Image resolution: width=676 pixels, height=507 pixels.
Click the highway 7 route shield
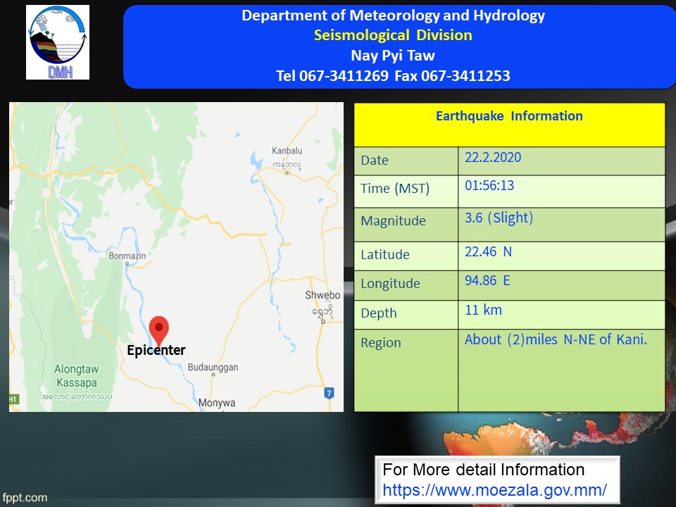(x=329, y=393)
